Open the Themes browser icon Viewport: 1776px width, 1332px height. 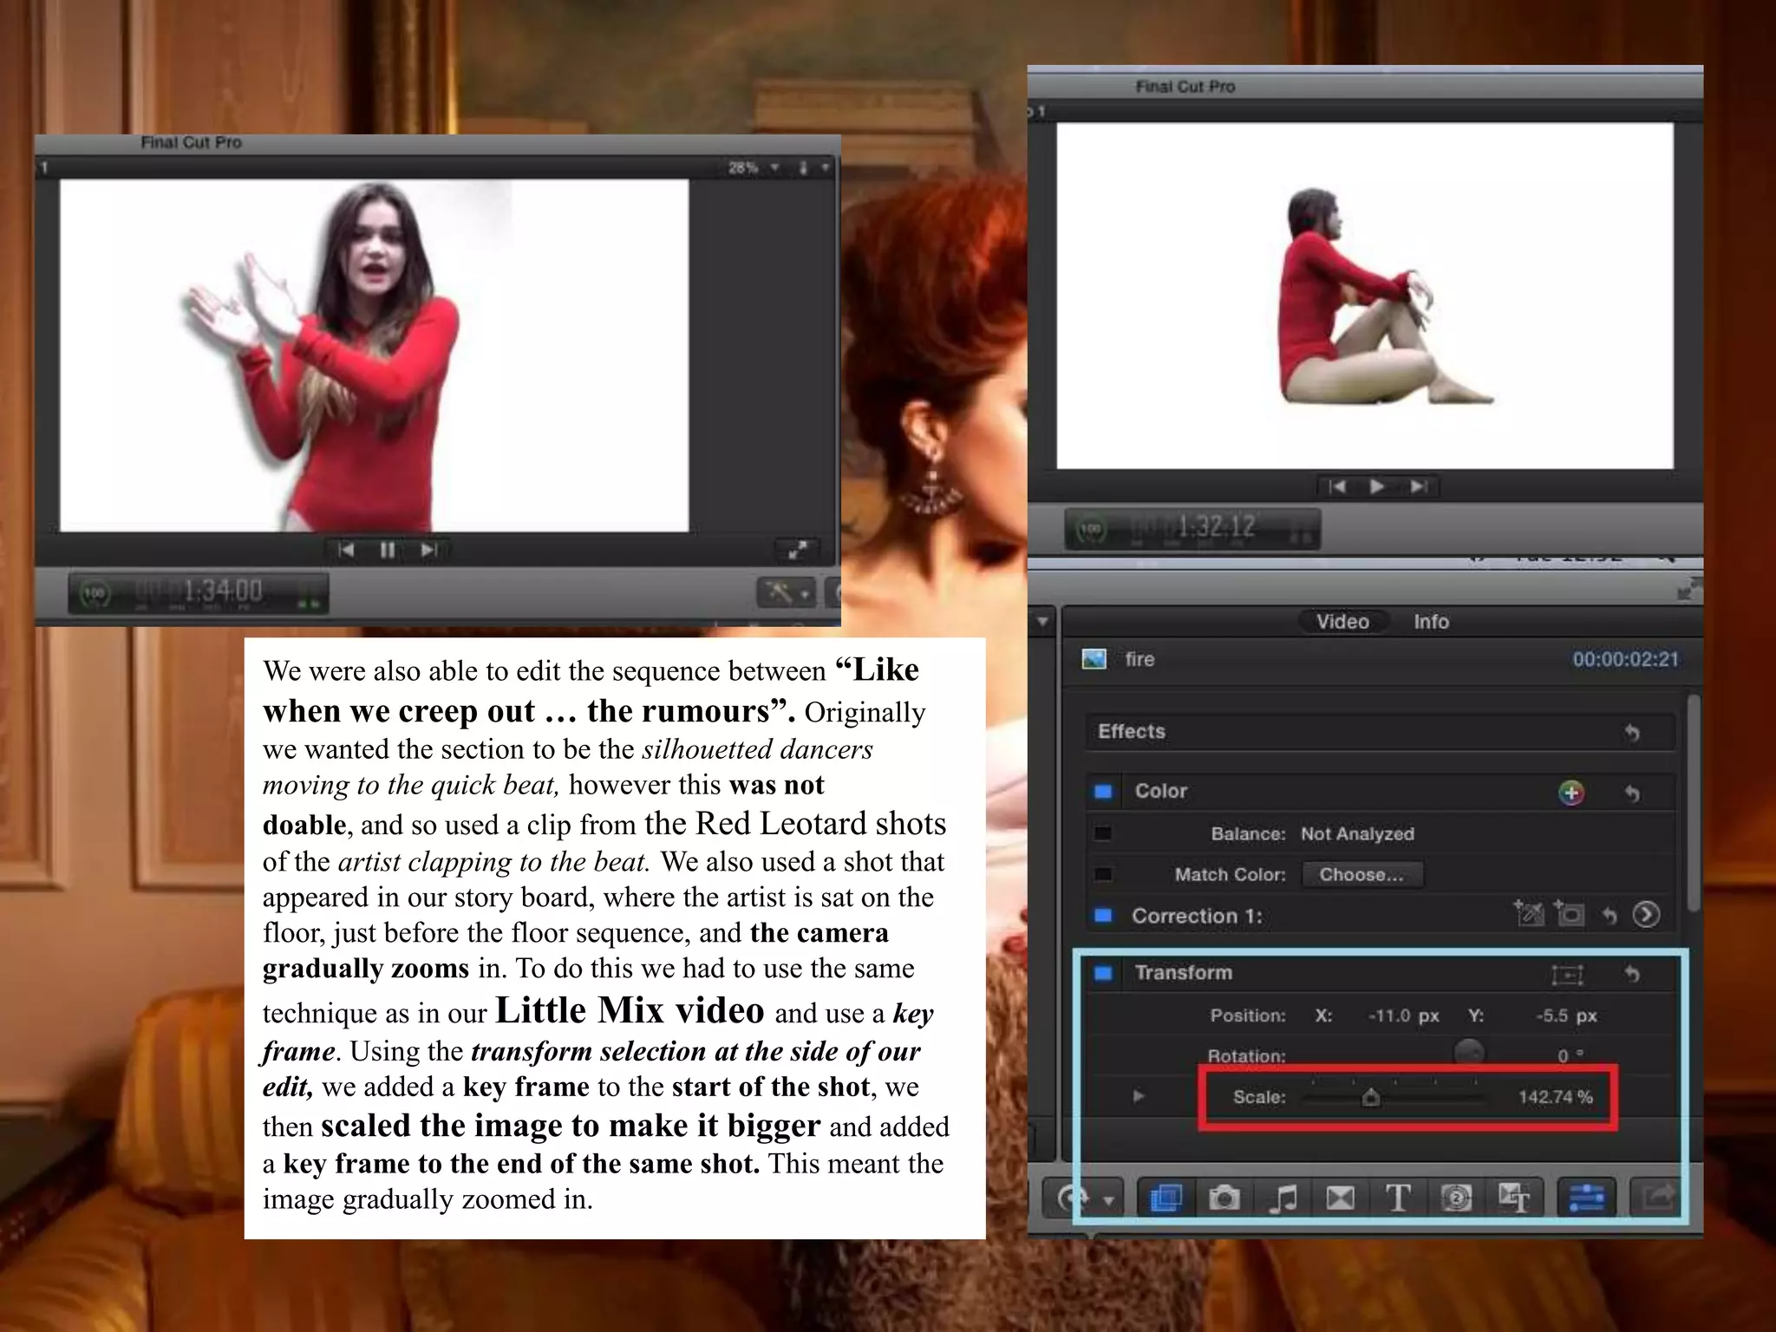[x=1514, y=1198]
